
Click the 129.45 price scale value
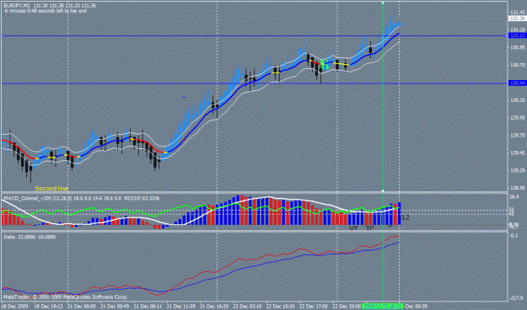pyautogui.click(x=518, y=152)
